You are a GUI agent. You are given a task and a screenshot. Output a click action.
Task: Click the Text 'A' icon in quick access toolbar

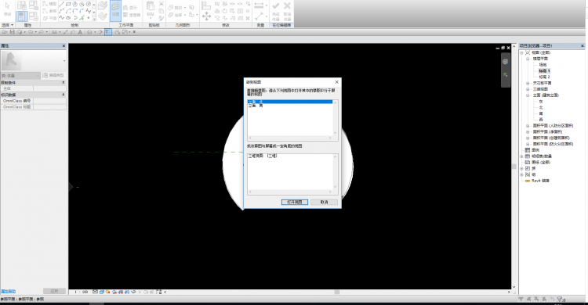[x=80, y=32]
